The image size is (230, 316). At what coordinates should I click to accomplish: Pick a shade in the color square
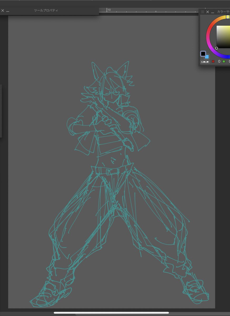(x=223, y=37)
